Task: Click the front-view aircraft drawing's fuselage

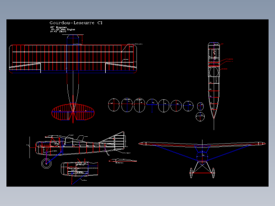Action: pos(202,156)
